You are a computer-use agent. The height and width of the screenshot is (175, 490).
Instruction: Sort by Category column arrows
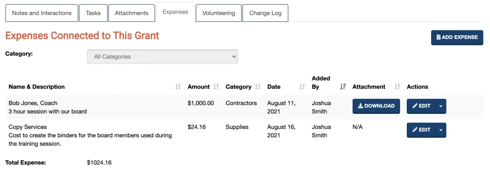point(258,87)
